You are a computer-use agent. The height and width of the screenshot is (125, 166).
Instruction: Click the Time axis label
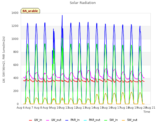147,112
